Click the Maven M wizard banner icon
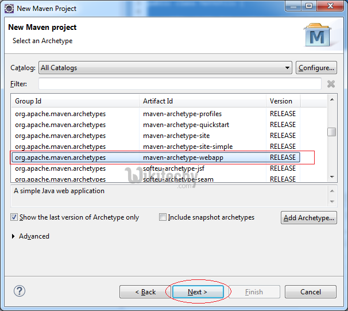 pos(318,36)
